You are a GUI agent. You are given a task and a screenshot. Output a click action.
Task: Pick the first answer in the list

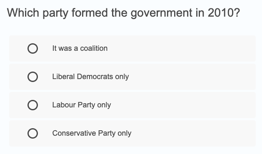(132, 48)
